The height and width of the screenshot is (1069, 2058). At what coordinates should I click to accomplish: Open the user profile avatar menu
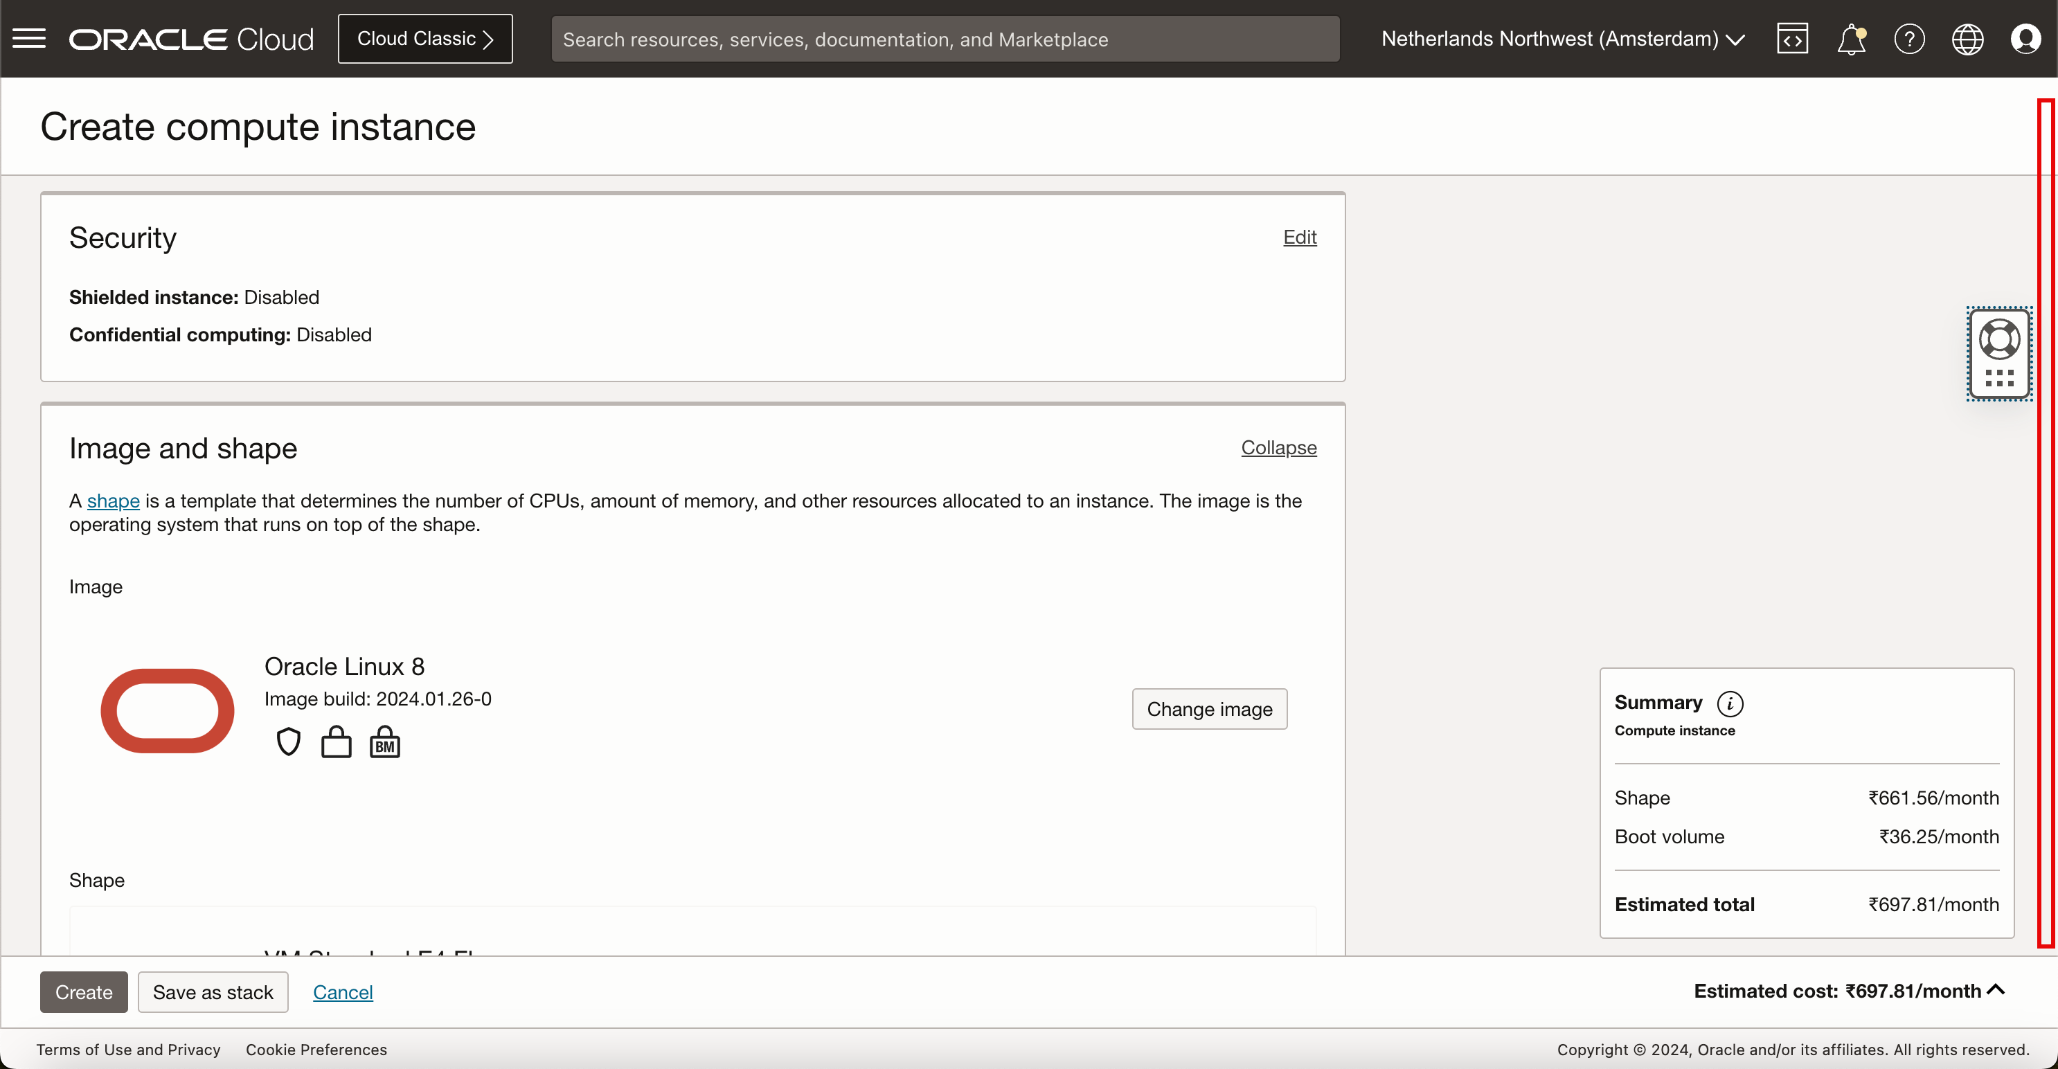tap(2025, 38)
